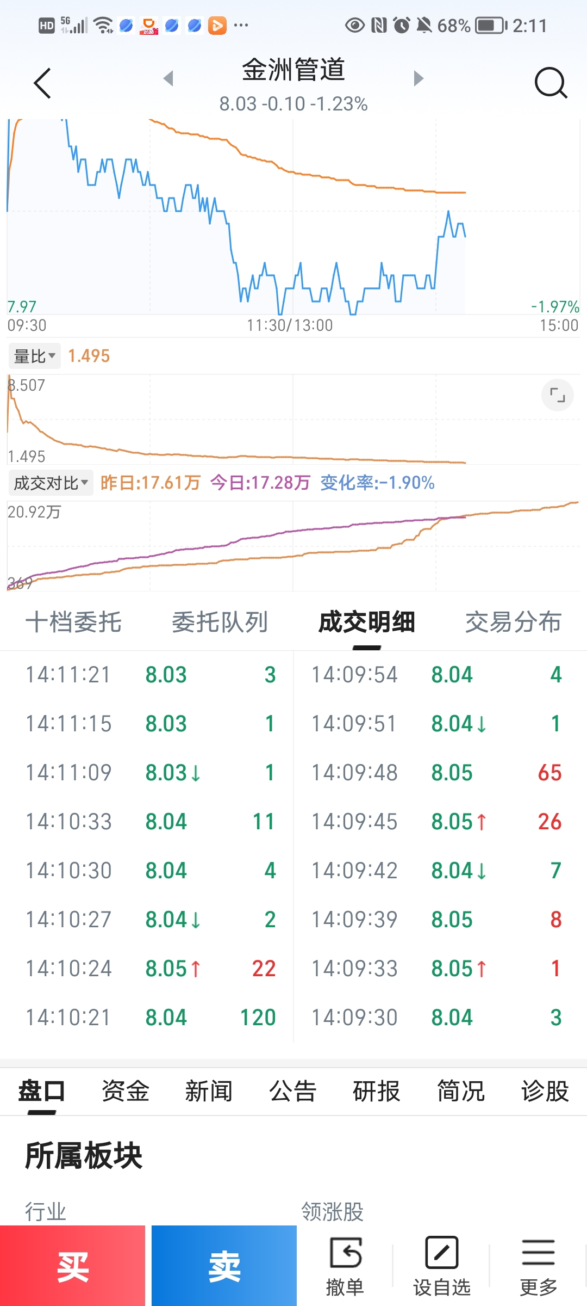Open the 简况 tab
Screen dimensions: 587x1306
click(x=461, y=1091)
